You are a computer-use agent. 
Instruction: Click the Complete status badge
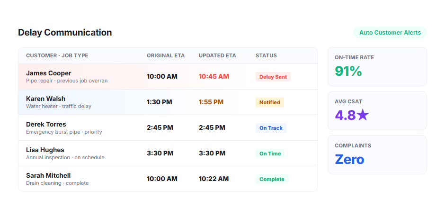272,179
